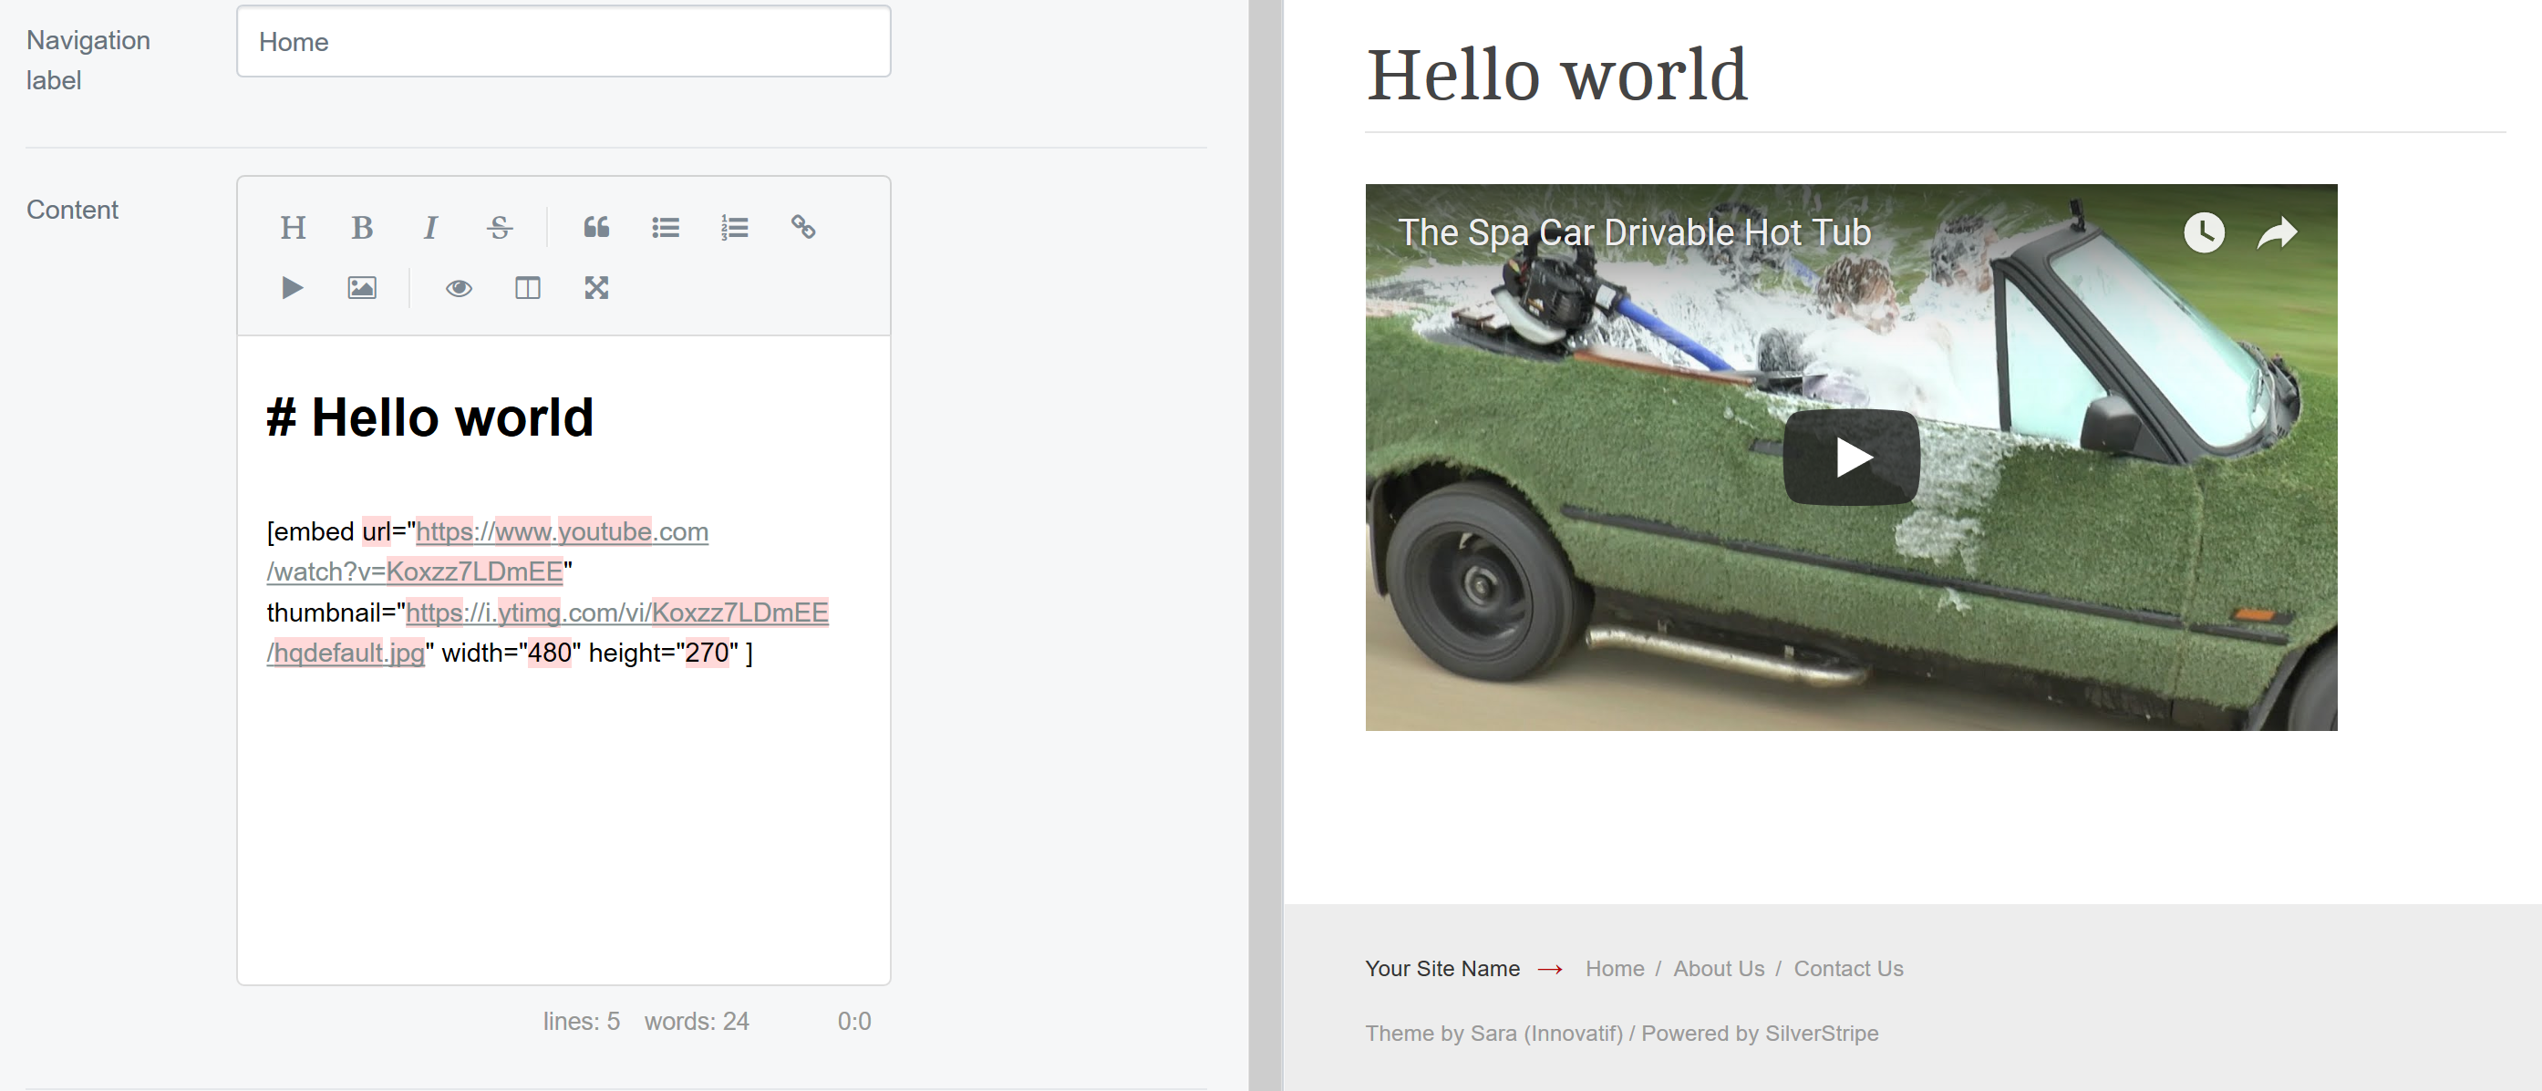The image size is (2542, 1091).
Task: Open the About Us page
Action: [x=1719, y=968]
